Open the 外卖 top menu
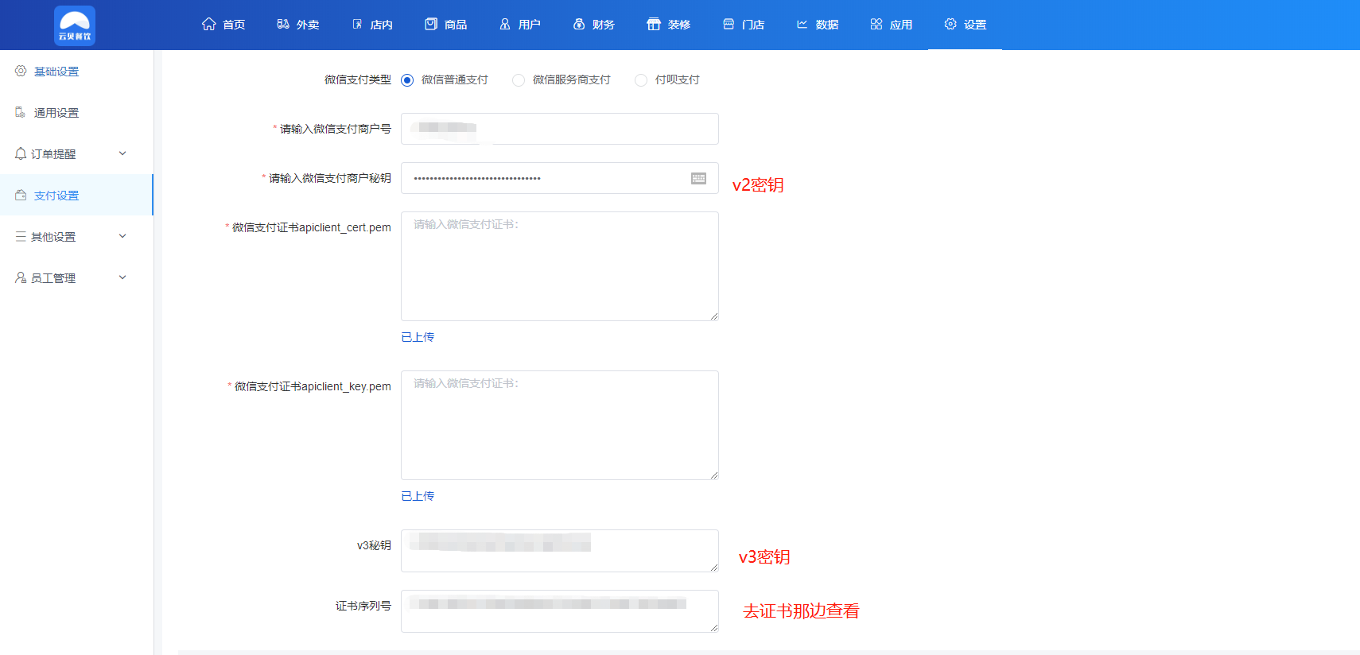Screen dimensions: 1360x655 click(297, 25)
